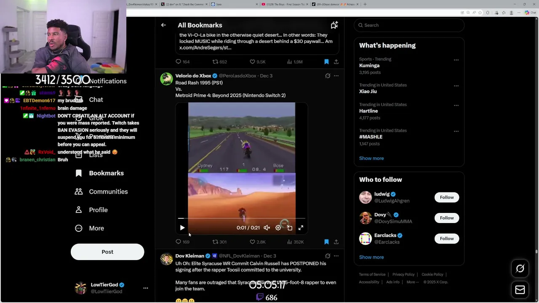Share the Velorio do Xbox post
Viewport: 539px width, 303px height.
pyautogui.click(x=336, y=242)
